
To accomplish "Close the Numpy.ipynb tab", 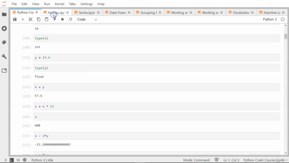I will coord(67,13).
